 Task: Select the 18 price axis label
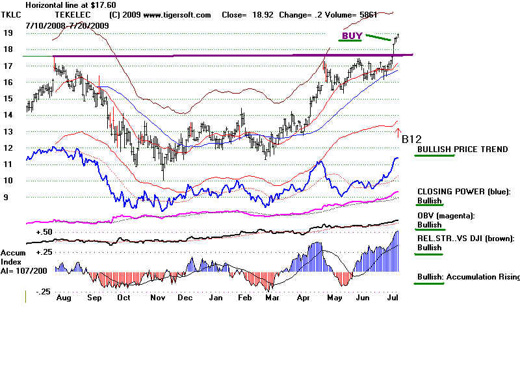pos(8,49)
